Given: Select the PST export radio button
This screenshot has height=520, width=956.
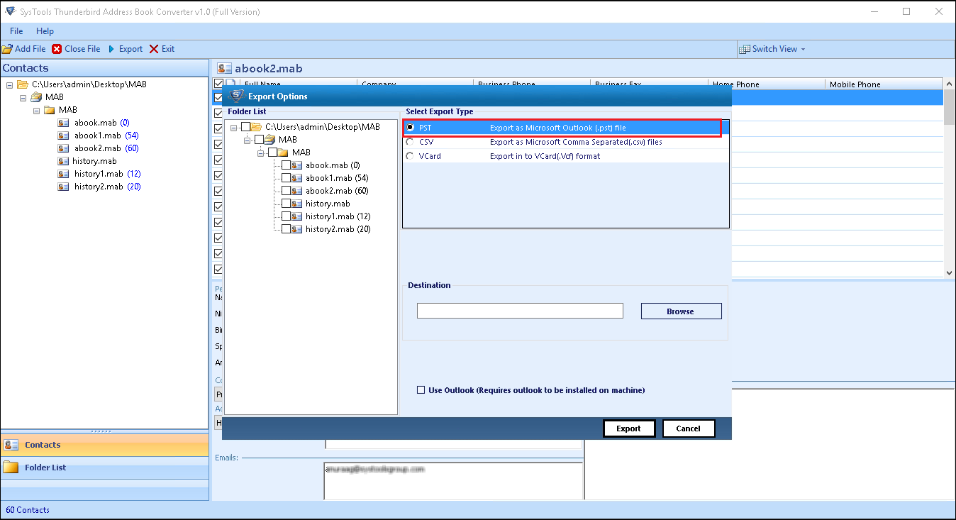Looking at the screenshot, I should (410, 128).
